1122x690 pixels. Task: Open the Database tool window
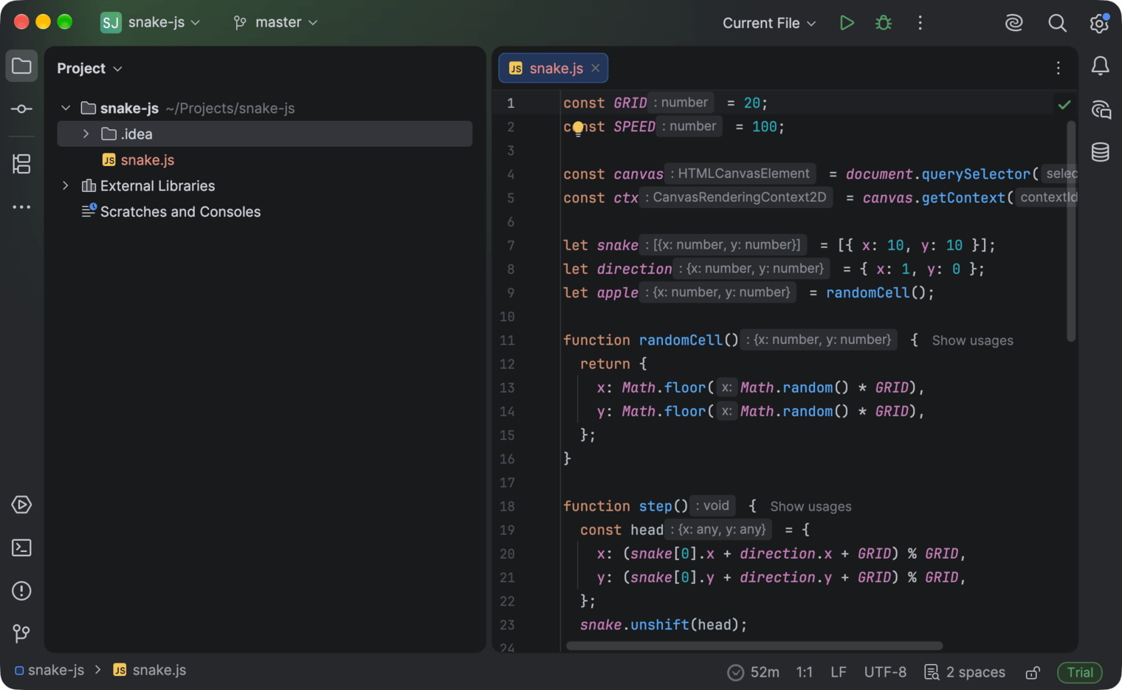pyautogui.click(x=1101, y=152)
